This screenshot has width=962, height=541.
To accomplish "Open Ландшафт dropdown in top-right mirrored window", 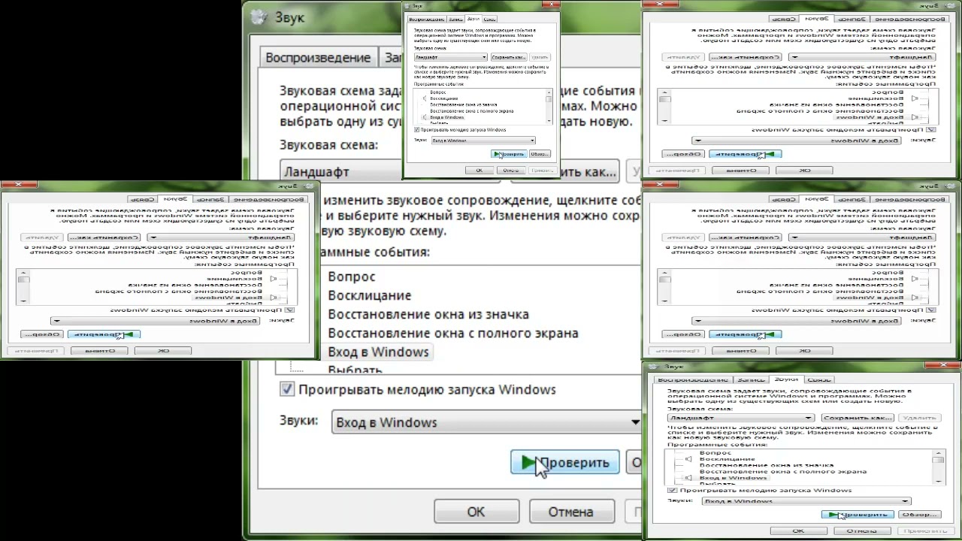I will point(861,57).
